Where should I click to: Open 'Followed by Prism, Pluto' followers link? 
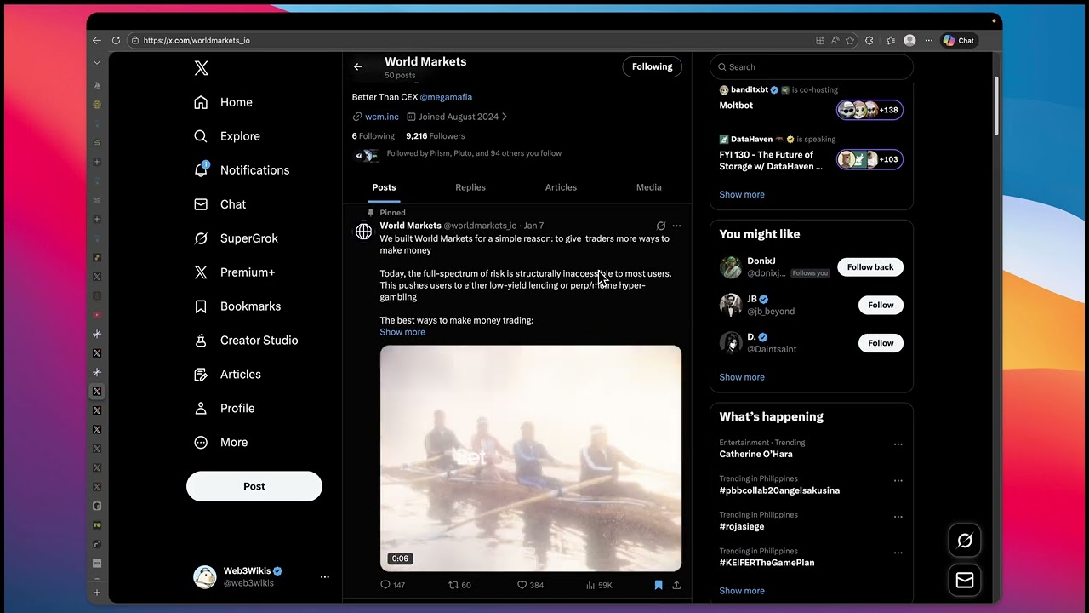pos(474,153)
